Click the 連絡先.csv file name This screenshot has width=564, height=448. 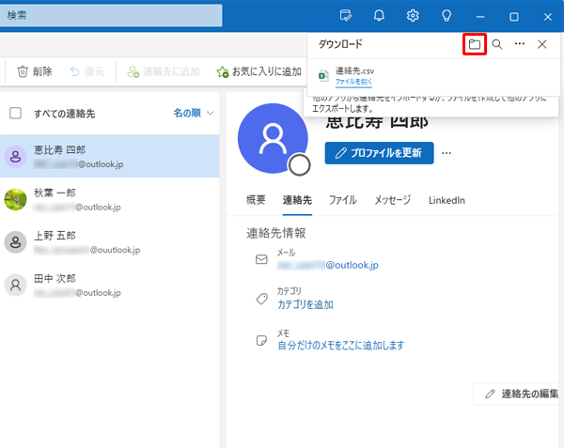coord(354,70)
